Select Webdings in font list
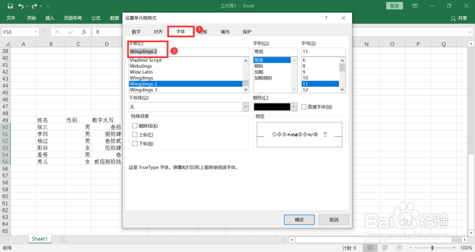Viewport: 475px width, 252px height. coord(141,66)
